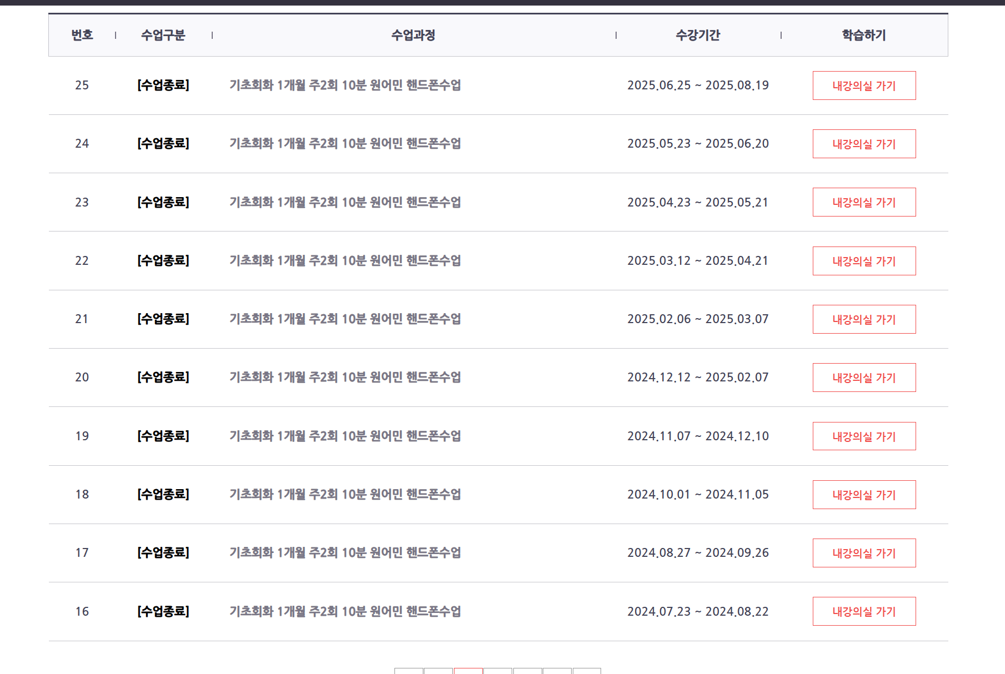The image size is (1005, 674).
Task: Select the course name for number 24
Action: 345,143
